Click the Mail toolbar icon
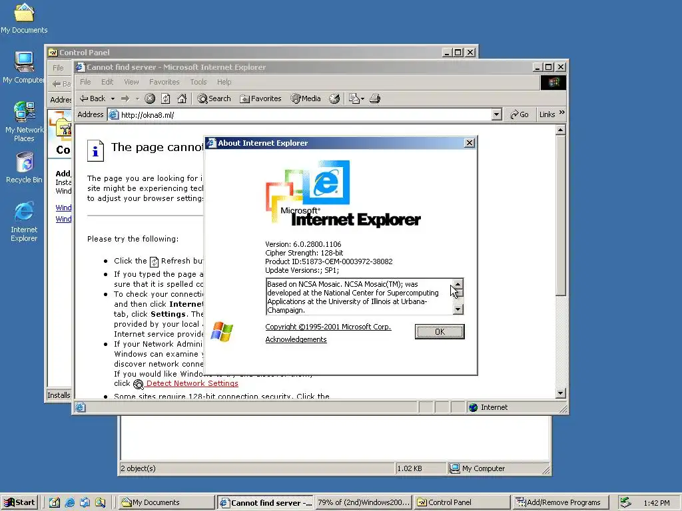 [354, 98]
